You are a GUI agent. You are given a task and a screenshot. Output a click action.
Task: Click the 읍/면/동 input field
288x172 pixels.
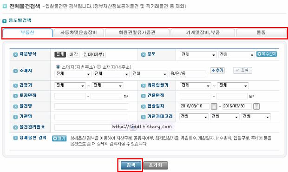pos(188,74)
